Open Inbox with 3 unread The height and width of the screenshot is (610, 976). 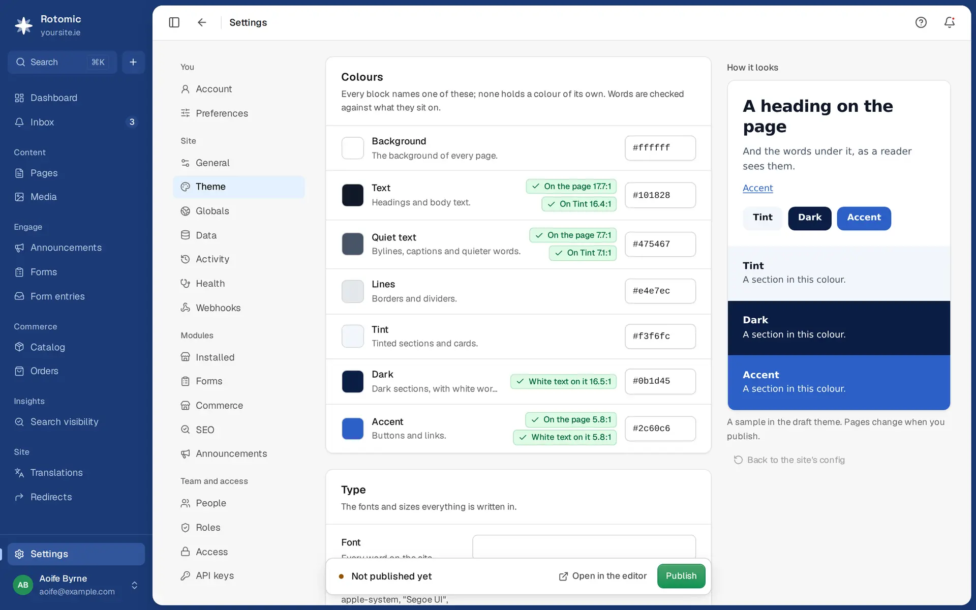[76, 122]
